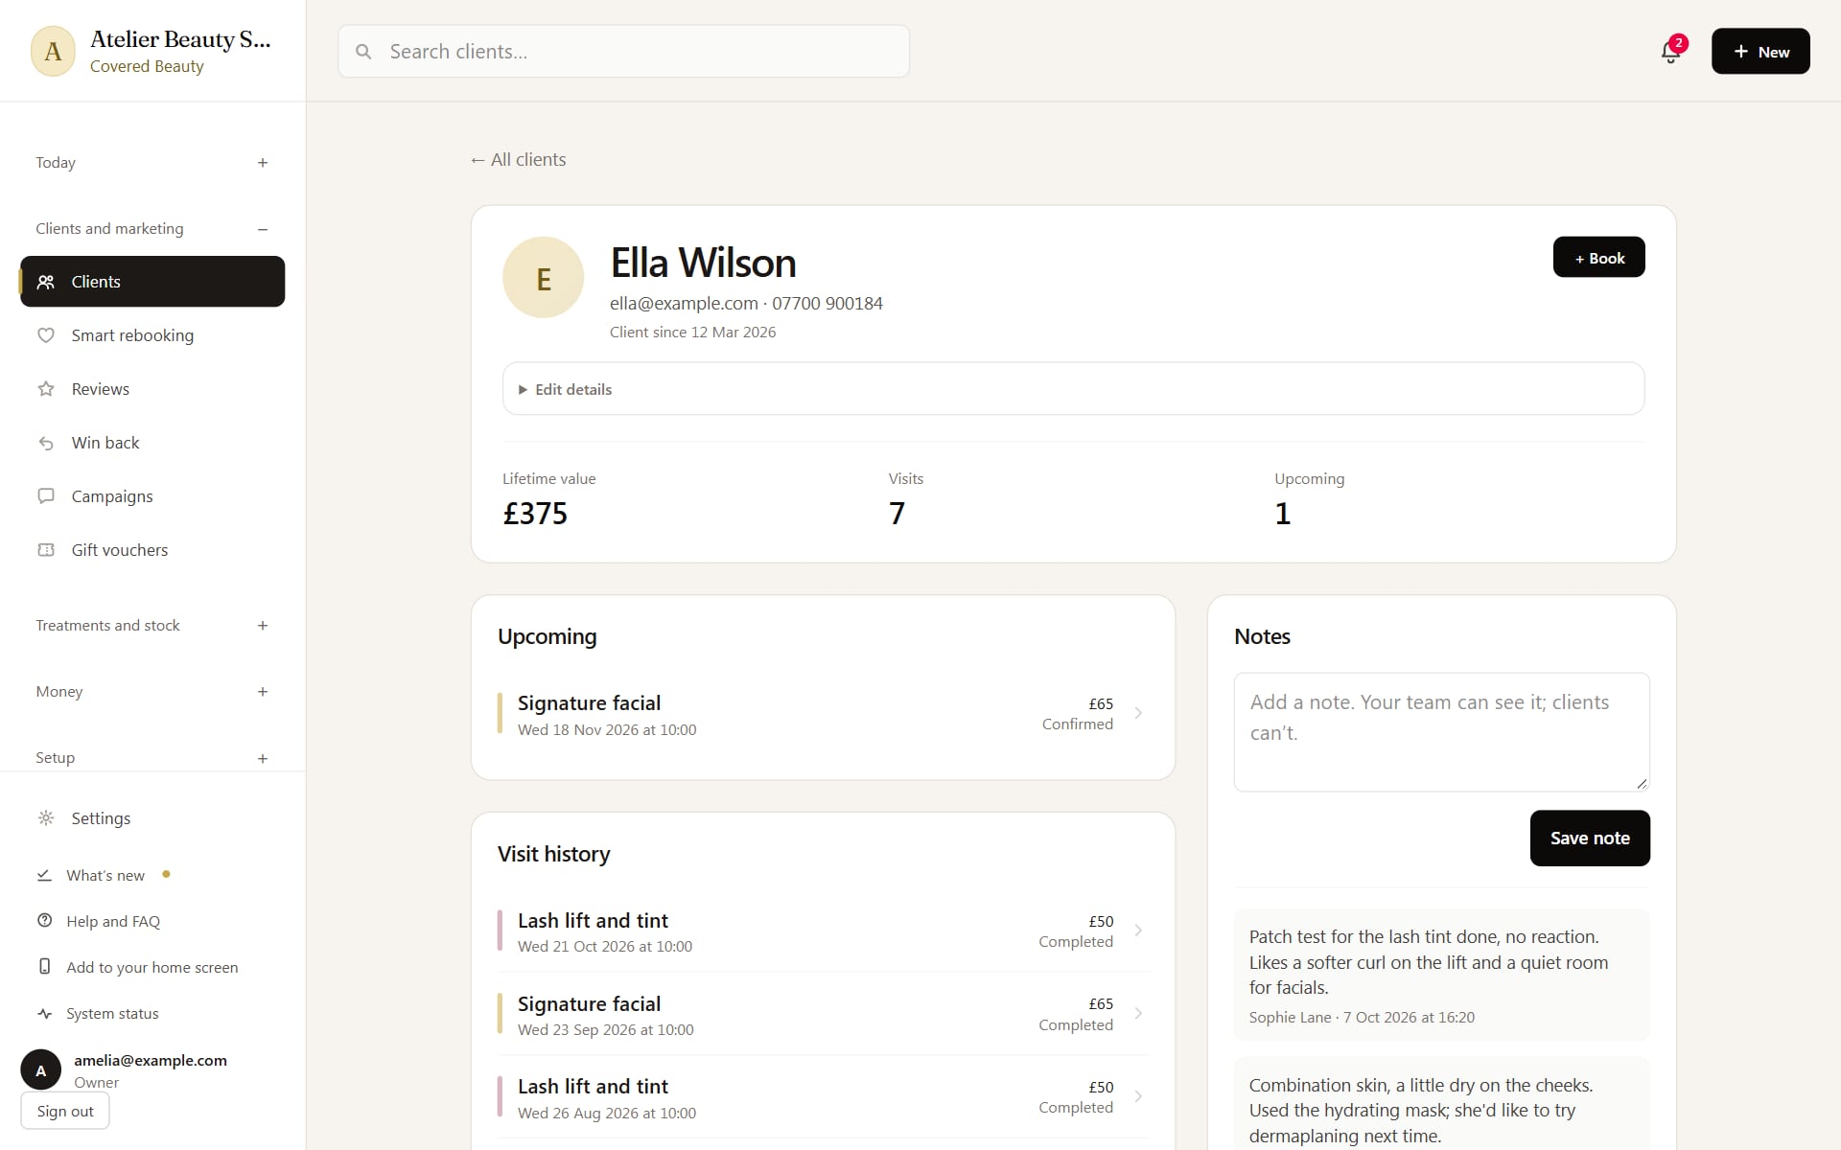Click the Clients people icon in sidebar
This screenshot has height=1150, width=1841.
click(46, 282)
